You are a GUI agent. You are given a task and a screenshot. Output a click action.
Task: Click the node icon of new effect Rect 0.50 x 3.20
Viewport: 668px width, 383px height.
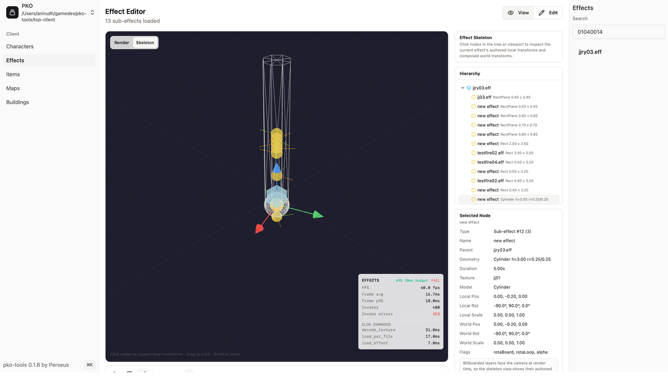[x=473, y=171]
